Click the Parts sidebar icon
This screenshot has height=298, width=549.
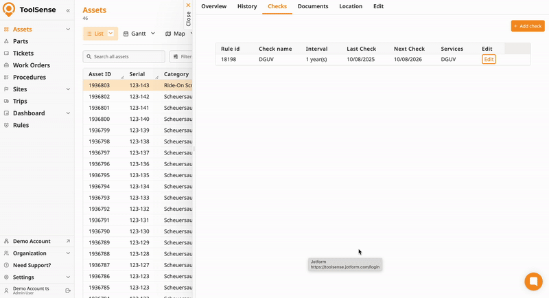click(6, 41)
